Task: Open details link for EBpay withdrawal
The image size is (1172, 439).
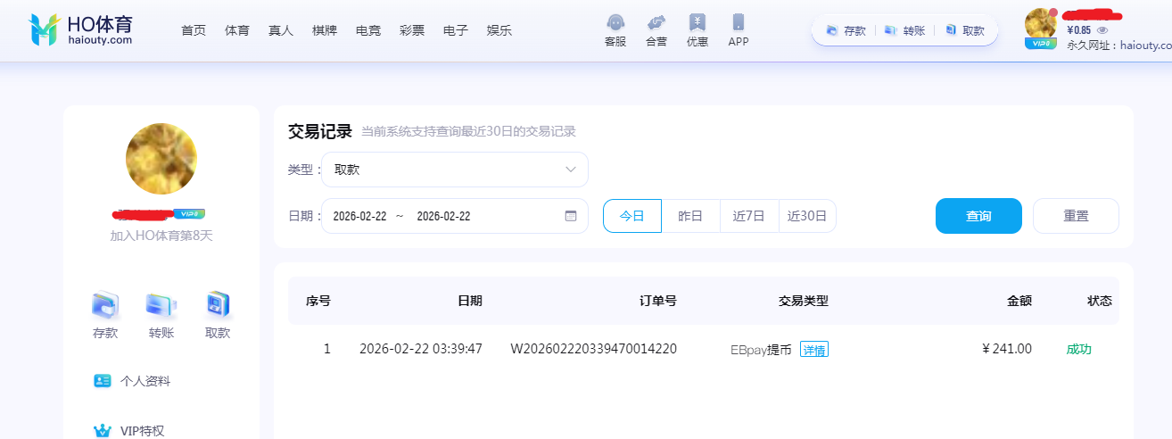Action: [x=813, y=350]
